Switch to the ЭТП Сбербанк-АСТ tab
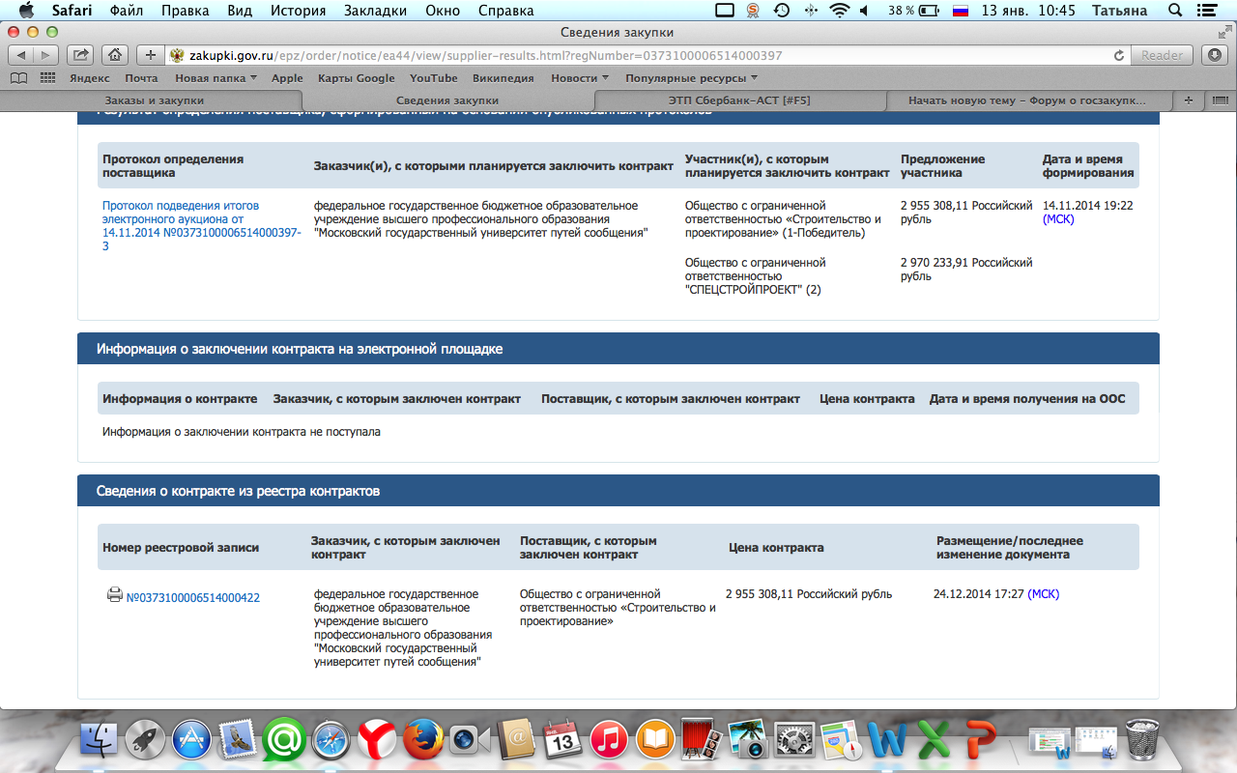The height and width of the screenshot is (773, 1237). [x=739, y=100]
